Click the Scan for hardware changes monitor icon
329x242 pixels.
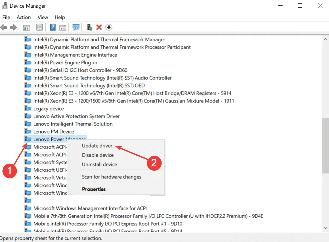click(x=76, y=27)
